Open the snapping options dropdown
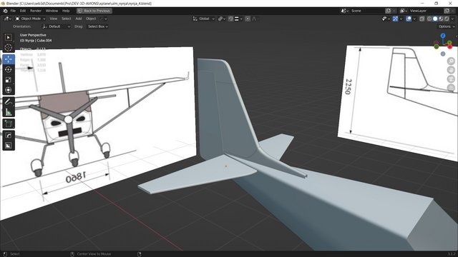Screen dimensions: 458x257 pos(238,19)
